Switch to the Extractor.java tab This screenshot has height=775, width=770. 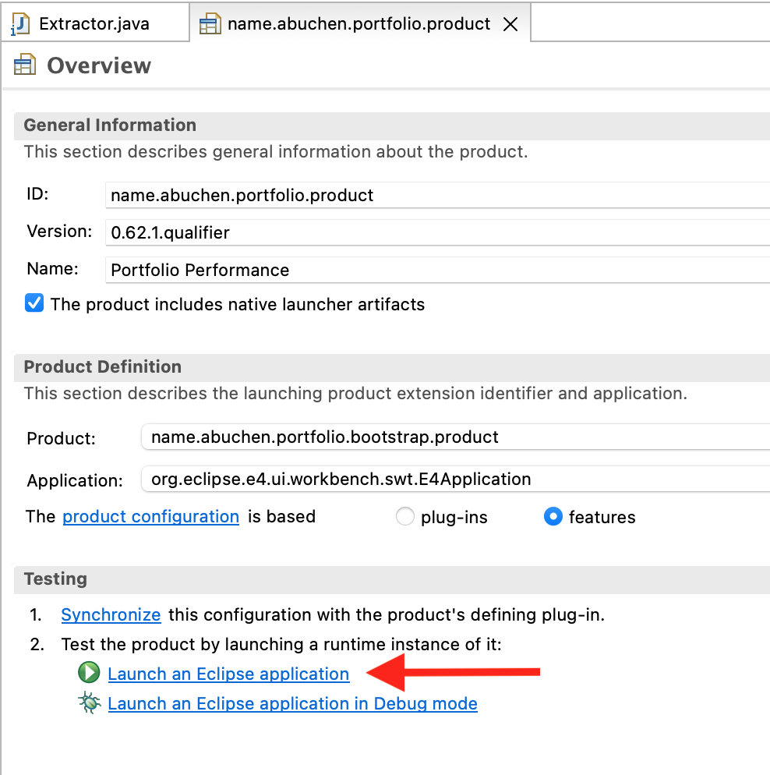pyautogui.click(x=94, y=24)
